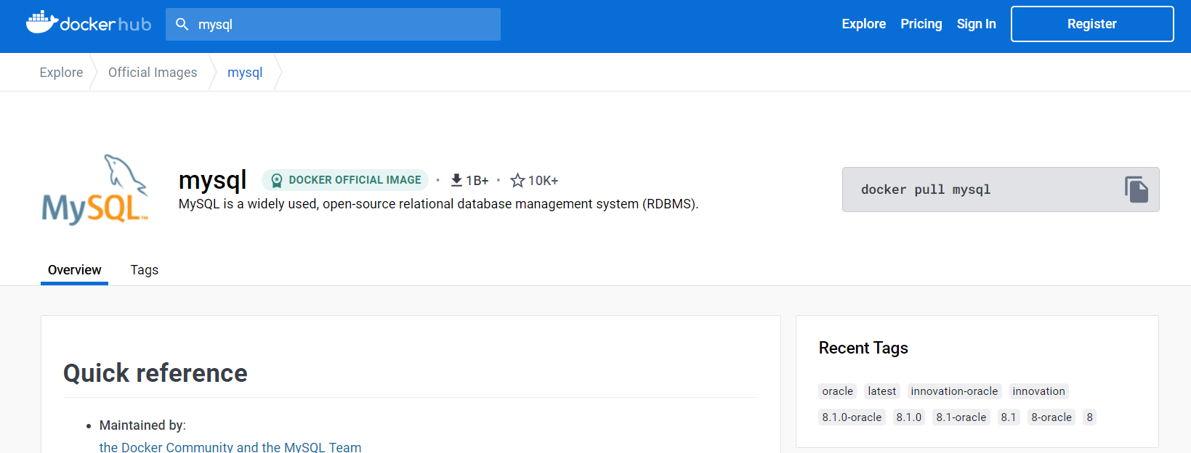Switch to the Tags tab
This screenshot has height=453, width=1191.
(x=145, y=270)
